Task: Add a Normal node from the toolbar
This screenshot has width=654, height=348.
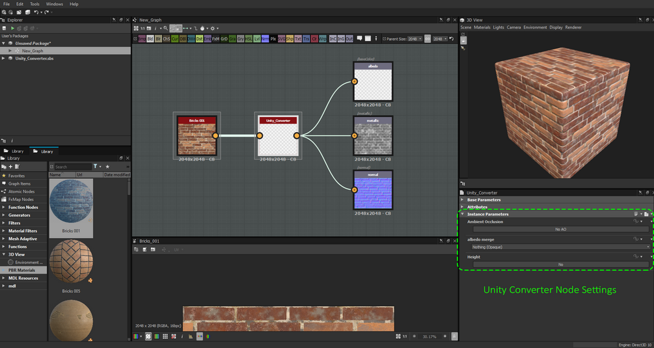Action: [265, 39]
